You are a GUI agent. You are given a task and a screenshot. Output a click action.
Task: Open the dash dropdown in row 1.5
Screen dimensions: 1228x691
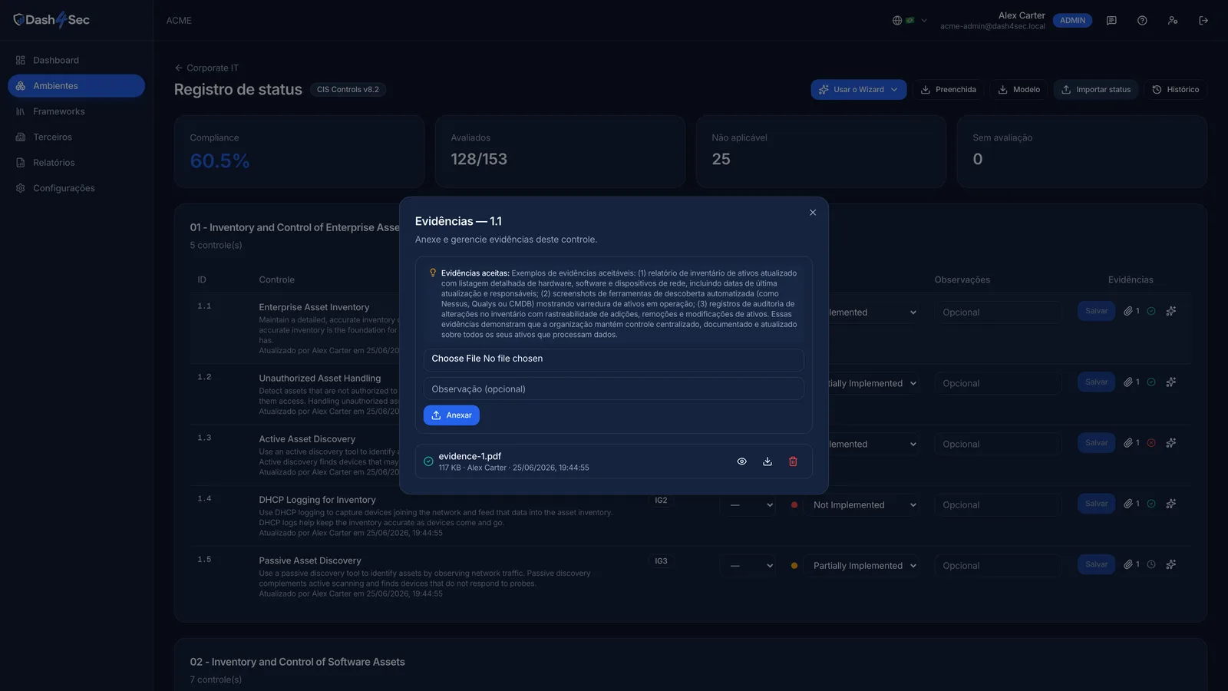point(748,566)
